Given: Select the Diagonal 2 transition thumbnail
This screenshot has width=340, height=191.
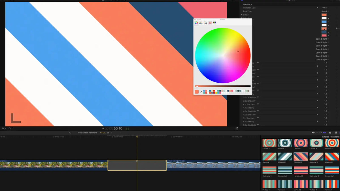Looking at the screenshot, I should [x=285, y=156].
